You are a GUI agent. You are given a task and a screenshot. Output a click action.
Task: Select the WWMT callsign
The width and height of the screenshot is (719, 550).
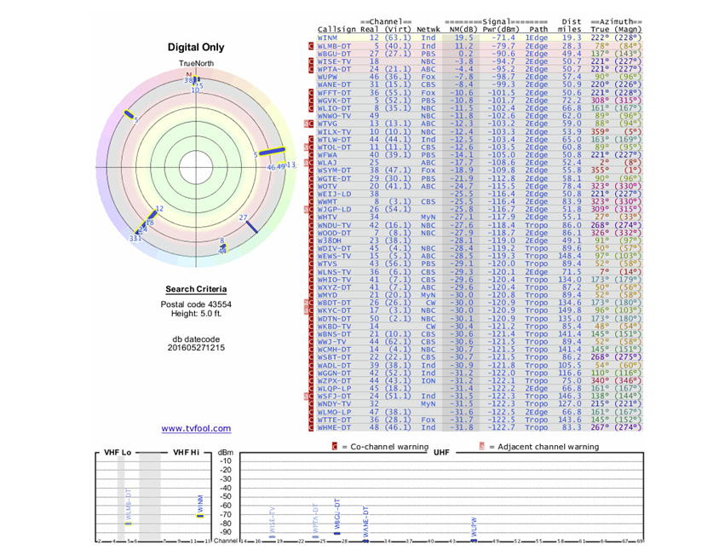tap(327, 201)
